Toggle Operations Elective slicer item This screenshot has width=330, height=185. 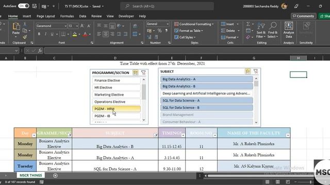coord(116,102)
